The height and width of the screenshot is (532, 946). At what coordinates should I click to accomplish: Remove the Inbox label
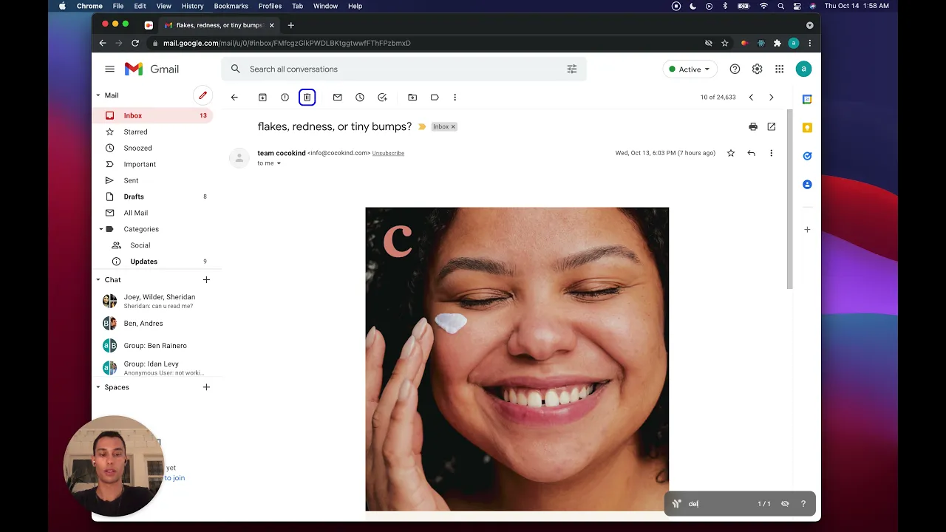453,127
